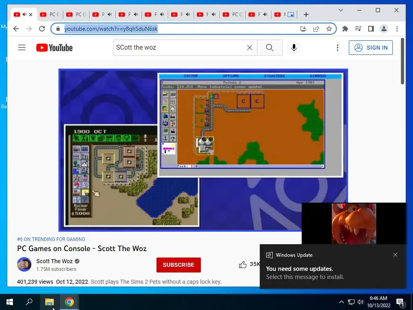Open the clock showing 6:46 AM
413x310 pixels.
click(378, 302)
